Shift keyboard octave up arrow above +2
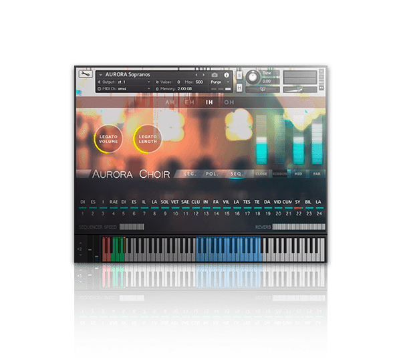The image size is (401, 363). point(81,243)
